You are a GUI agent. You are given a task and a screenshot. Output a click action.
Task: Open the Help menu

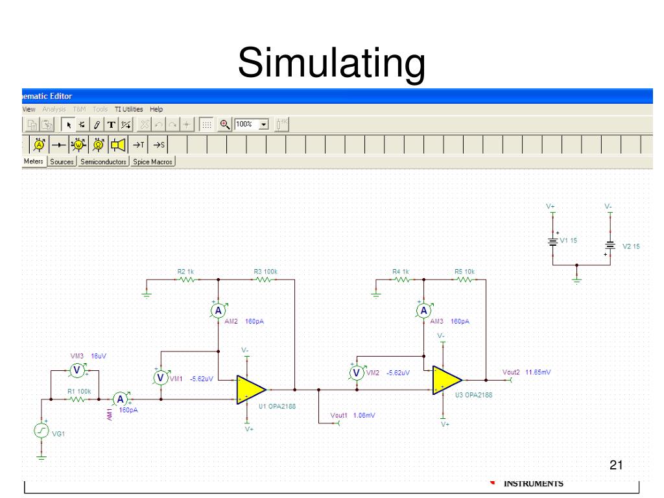tap(156, 109)
